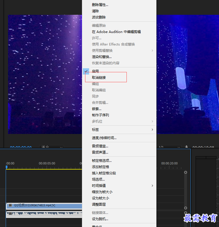This screenshot has width=219, height=227.
Task: Click the fx badge on the video clip
Action: pyautogui.click(x=10, y=205)
